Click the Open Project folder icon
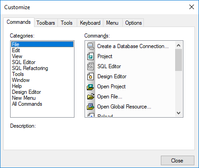 pos(91,87)
